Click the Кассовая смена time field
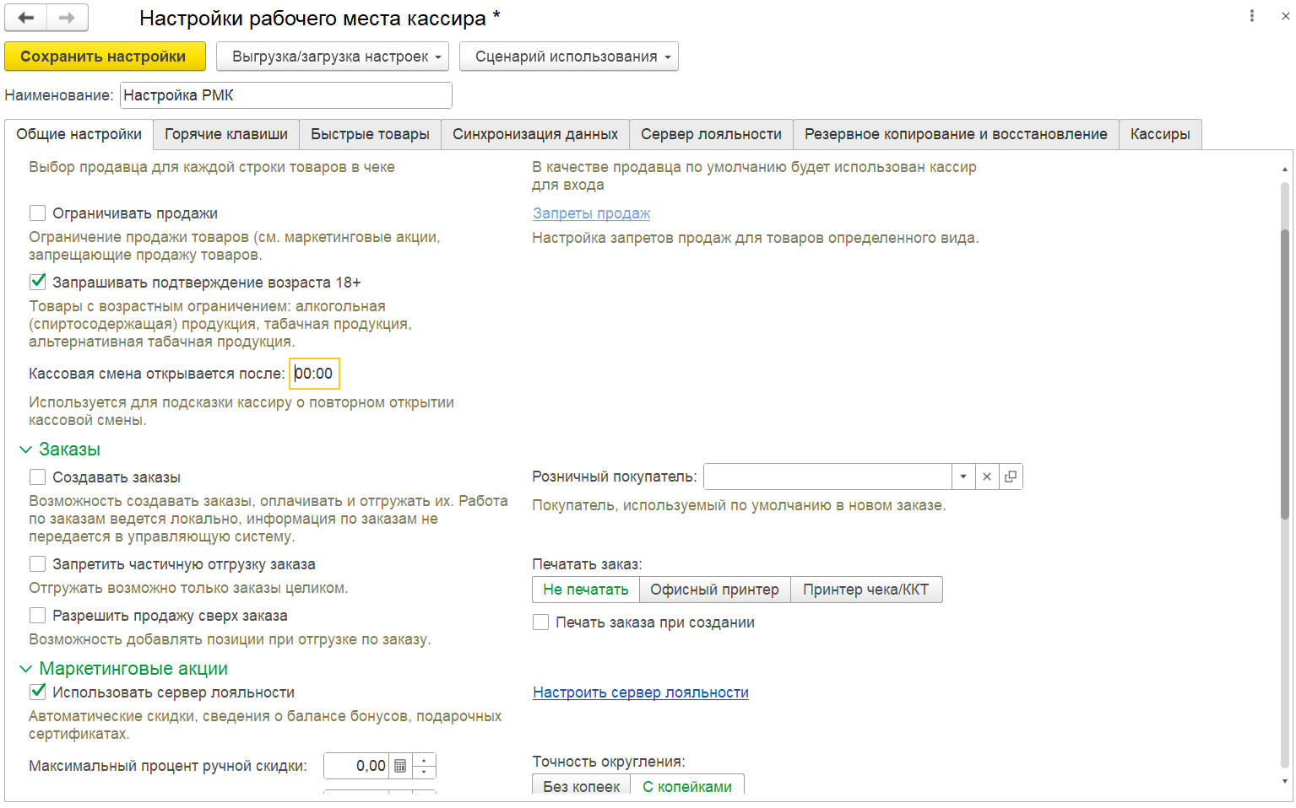The width and height of the screenshot is (1296, 808). click(x=314, y=374)
